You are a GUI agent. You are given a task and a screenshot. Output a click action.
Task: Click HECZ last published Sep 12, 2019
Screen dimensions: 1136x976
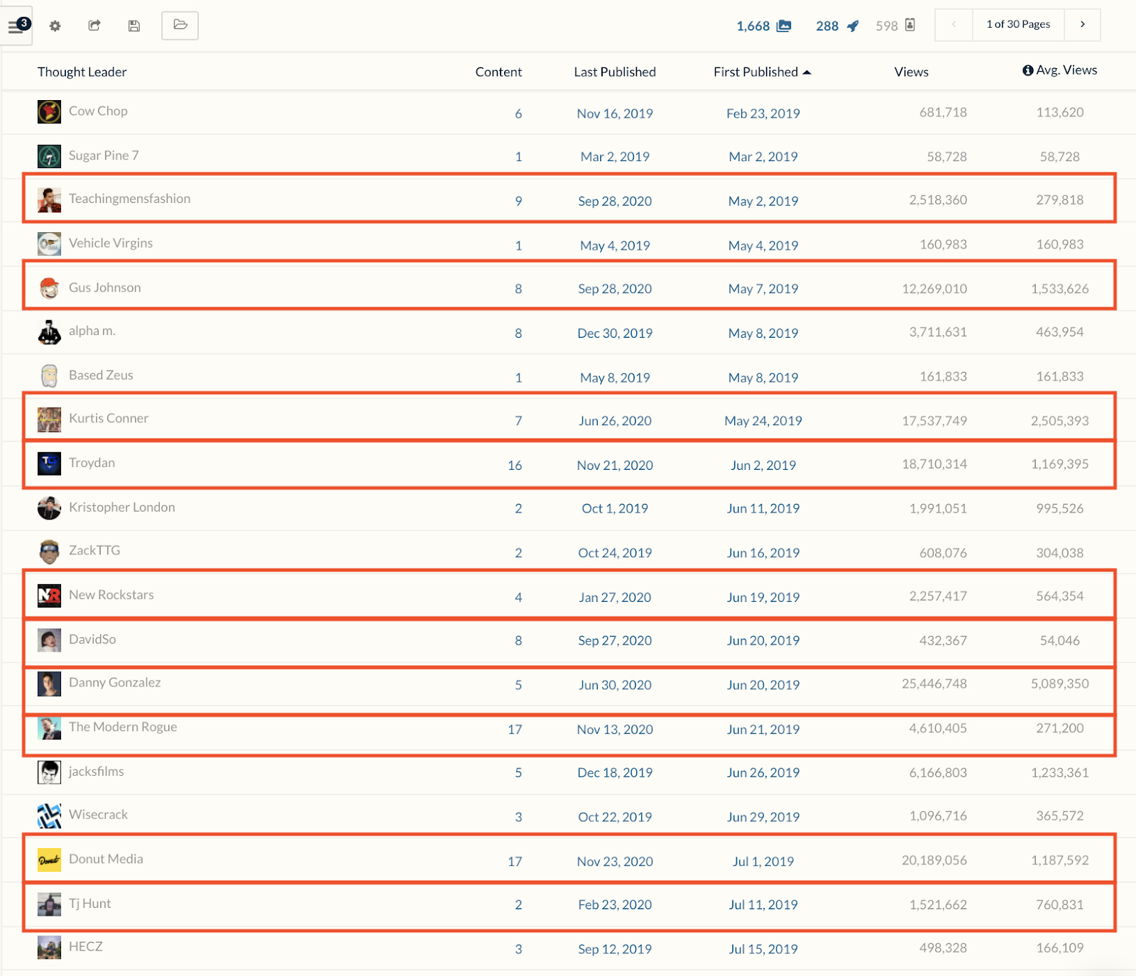pyautogui.click(x=615, y=949)
